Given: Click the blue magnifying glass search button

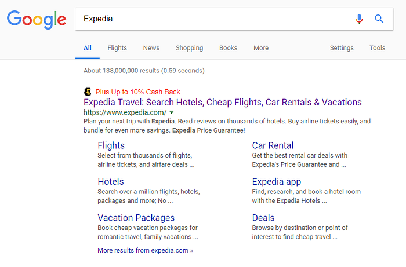Looking at the screenshot, I should pyautogui.click(x=379, y=19).
